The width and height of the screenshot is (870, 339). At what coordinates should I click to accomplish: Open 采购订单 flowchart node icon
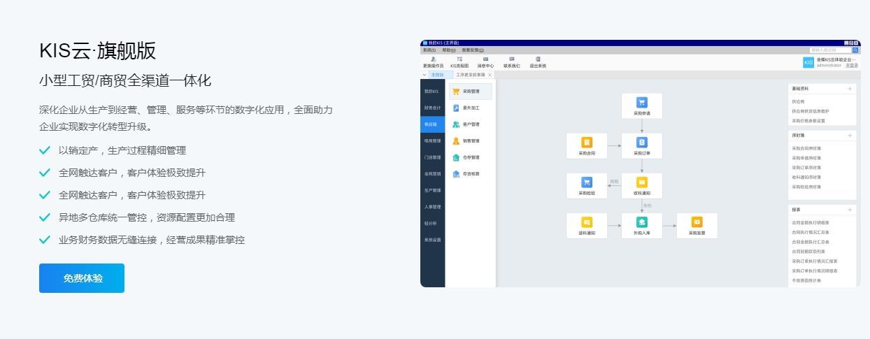pyautogui.click(x=641, y=142)
